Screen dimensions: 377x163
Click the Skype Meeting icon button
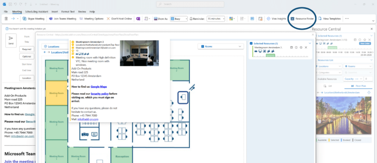(x=34, y=18)
